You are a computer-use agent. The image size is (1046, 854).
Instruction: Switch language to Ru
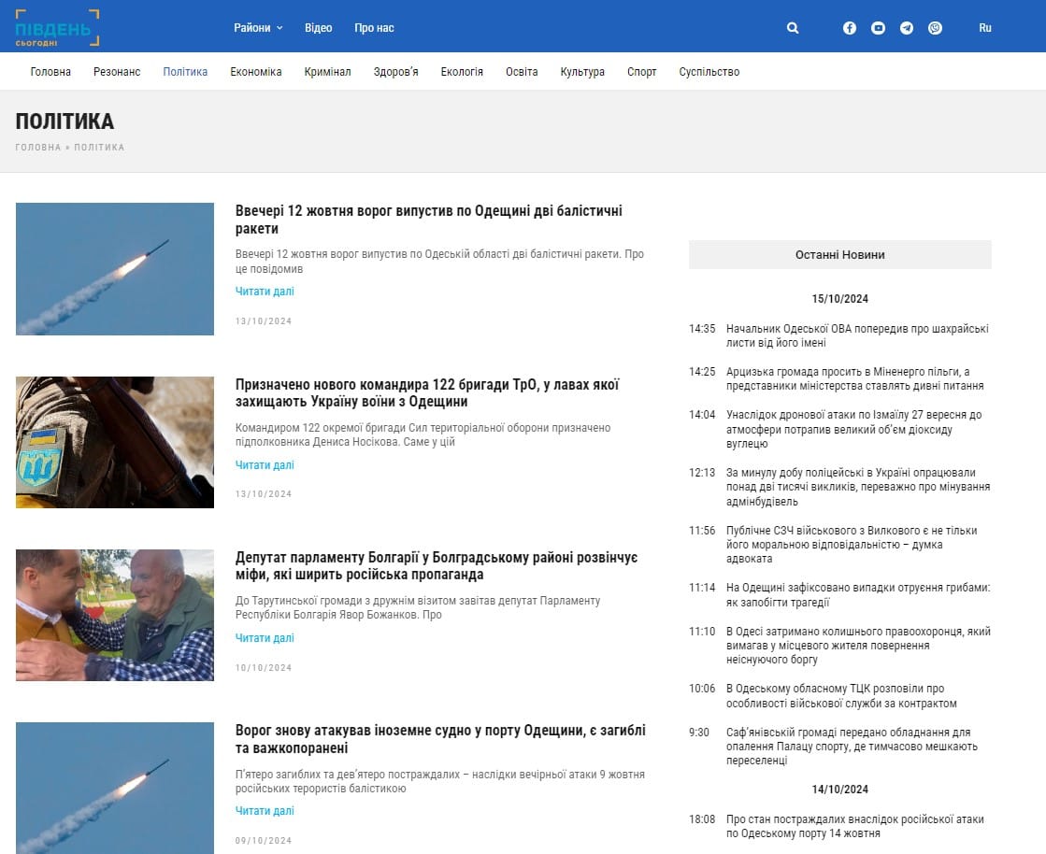click(x=985, y=28)
